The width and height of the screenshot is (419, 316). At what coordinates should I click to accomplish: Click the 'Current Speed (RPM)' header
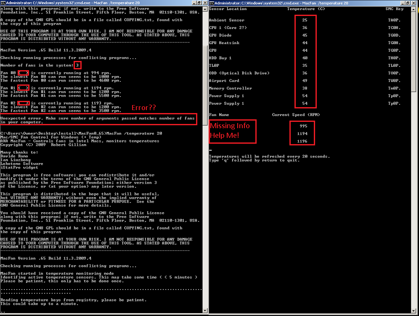point(296,115)
